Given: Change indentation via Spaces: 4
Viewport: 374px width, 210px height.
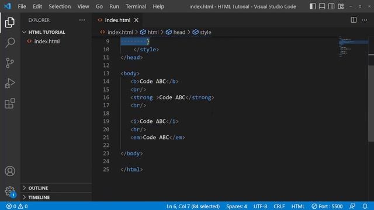Looking at the screenshot, I should (236, 206).
